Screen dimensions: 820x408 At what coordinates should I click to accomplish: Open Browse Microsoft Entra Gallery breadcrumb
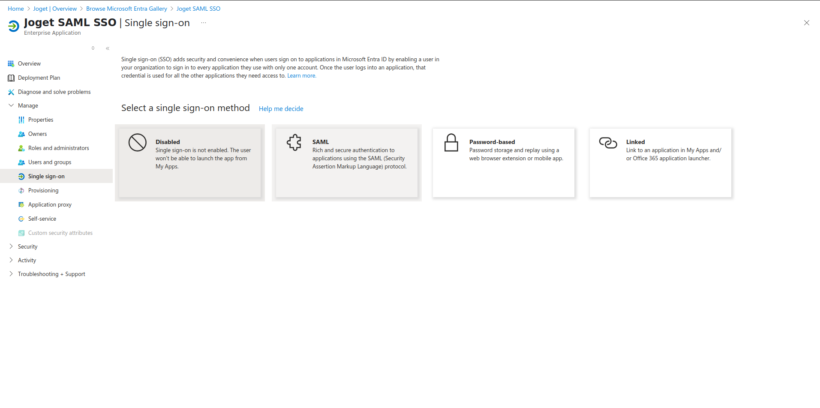tap(126, 9)
